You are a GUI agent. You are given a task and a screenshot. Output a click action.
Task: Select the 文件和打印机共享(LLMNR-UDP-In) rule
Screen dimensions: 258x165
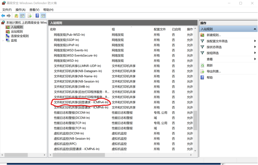click(77, 66)
